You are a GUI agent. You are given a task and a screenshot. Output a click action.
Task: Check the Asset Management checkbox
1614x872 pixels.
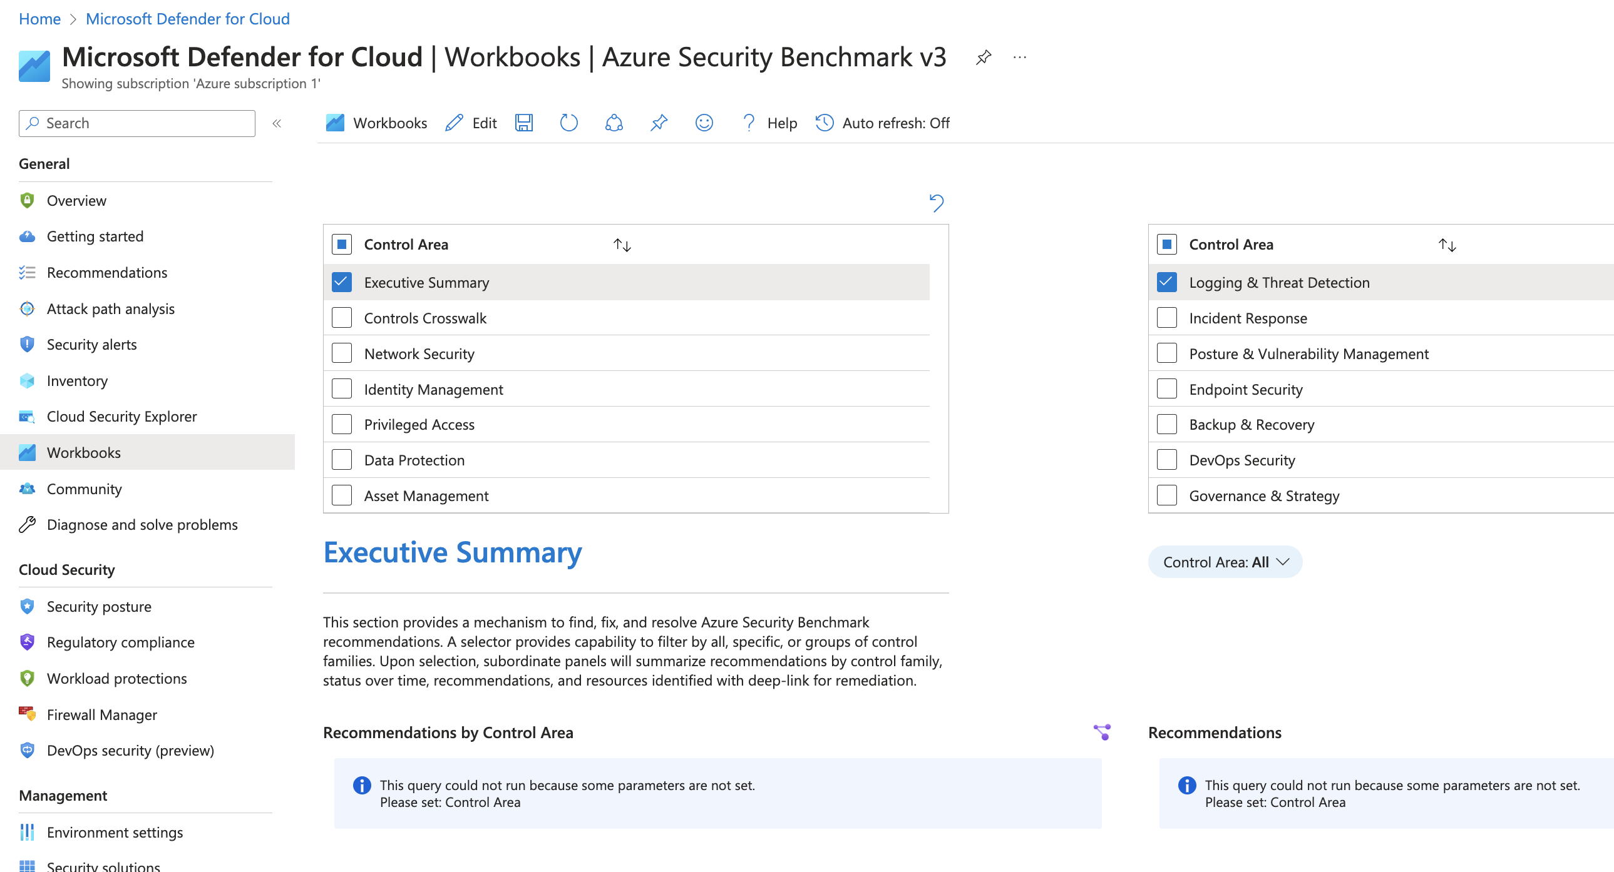341,496
